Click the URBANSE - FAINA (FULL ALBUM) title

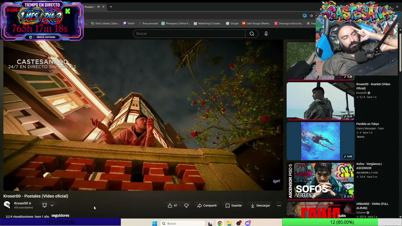372,206
